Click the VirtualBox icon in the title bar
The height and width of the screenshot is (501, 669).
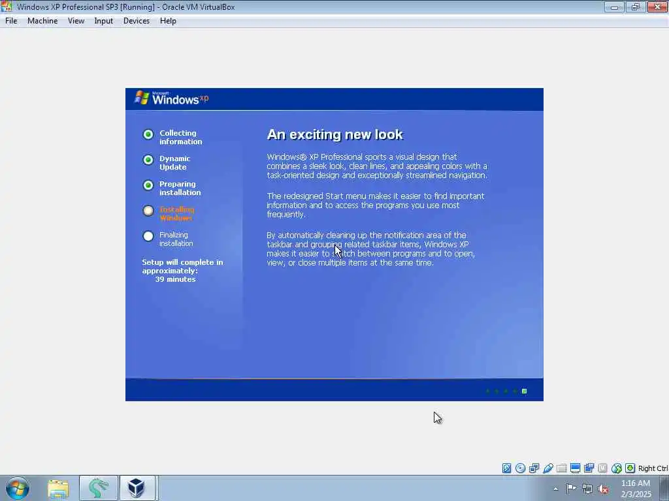point(7,7)
